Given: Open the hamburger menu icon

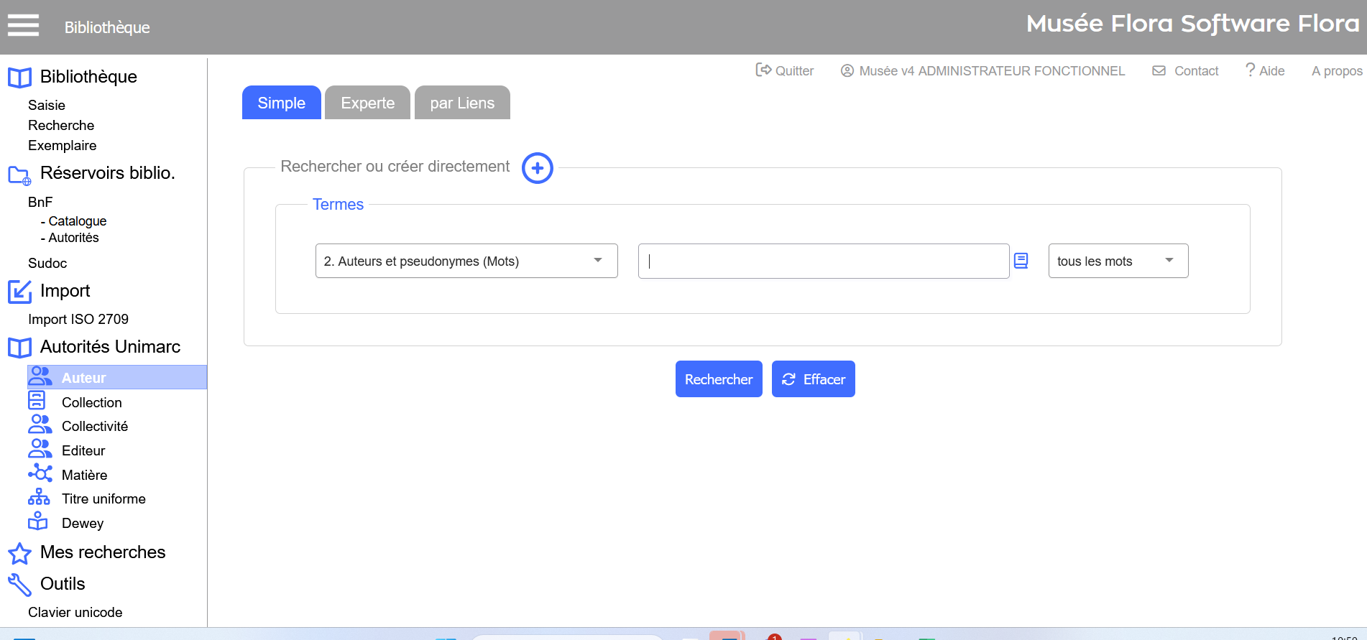Looking at the screenshot, I should [23, 25].
